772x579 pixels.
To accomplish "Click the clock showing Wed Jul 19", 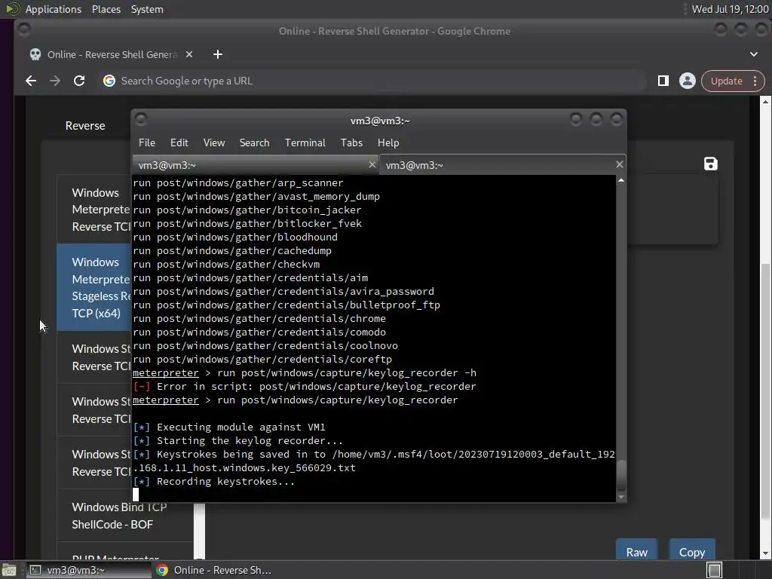I will pyautogui.click(x=730, y=9).
